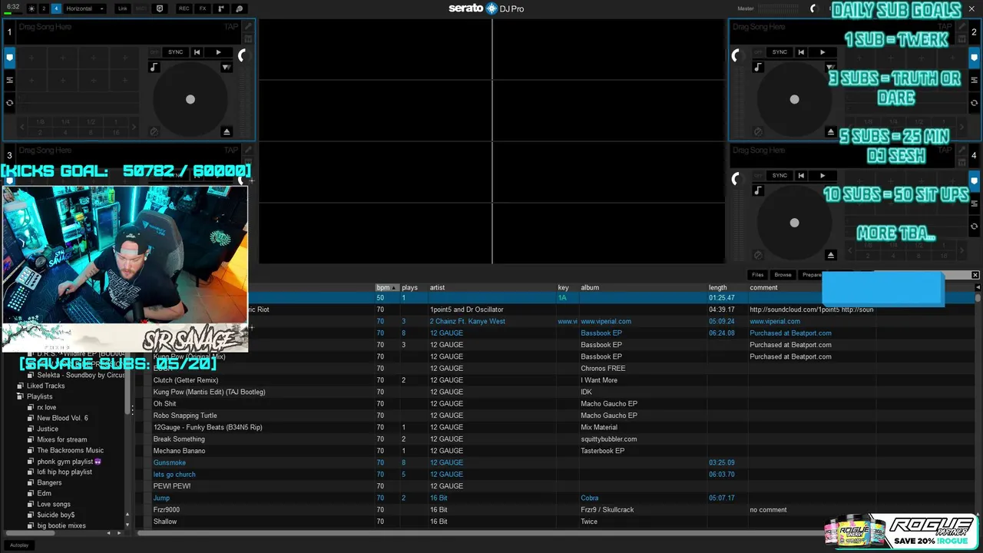Sort library by the bpm column

coord(387,287)
